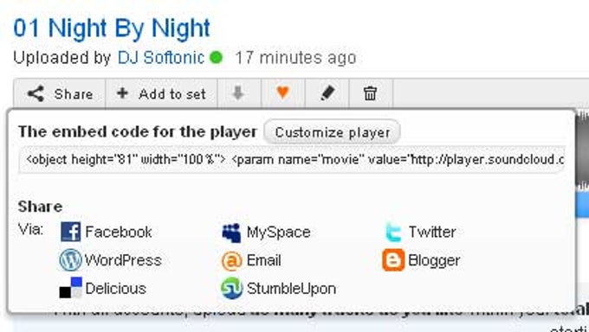This screenshot has height=332, width=589.
Task: Click the Blogger icon
Action: pos(393,260)
